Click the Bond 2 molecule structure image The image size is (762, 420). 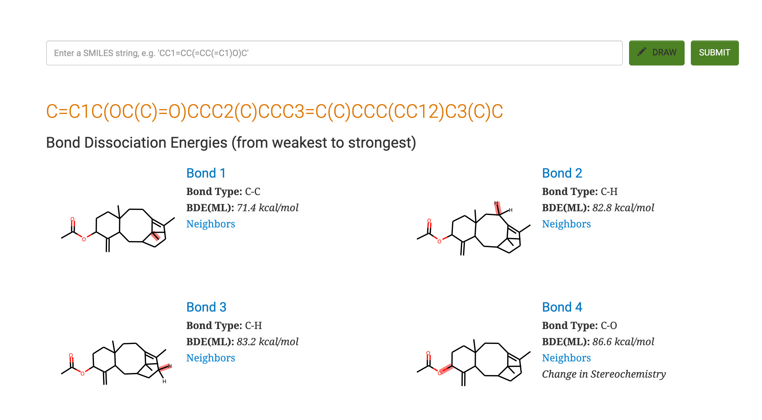tap(474, 229)
